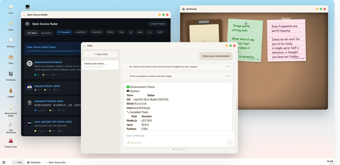Filter by Go language pill
This screenshot has width=340, height=165.
[x=131, y=32]
